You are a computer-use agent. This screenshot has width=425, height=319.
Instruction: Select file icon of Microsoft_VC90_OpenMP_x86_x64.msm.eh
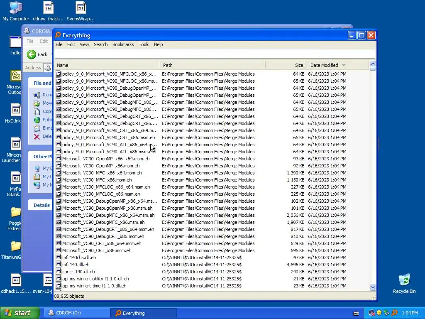click(x=59, y=159)
